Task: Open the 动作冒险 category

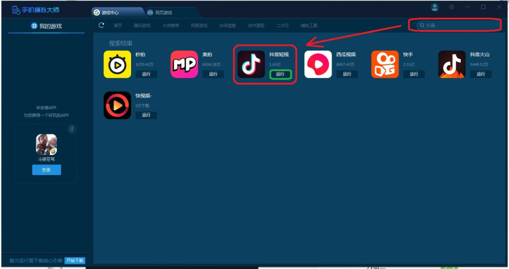Action: (x=256, y=25)
